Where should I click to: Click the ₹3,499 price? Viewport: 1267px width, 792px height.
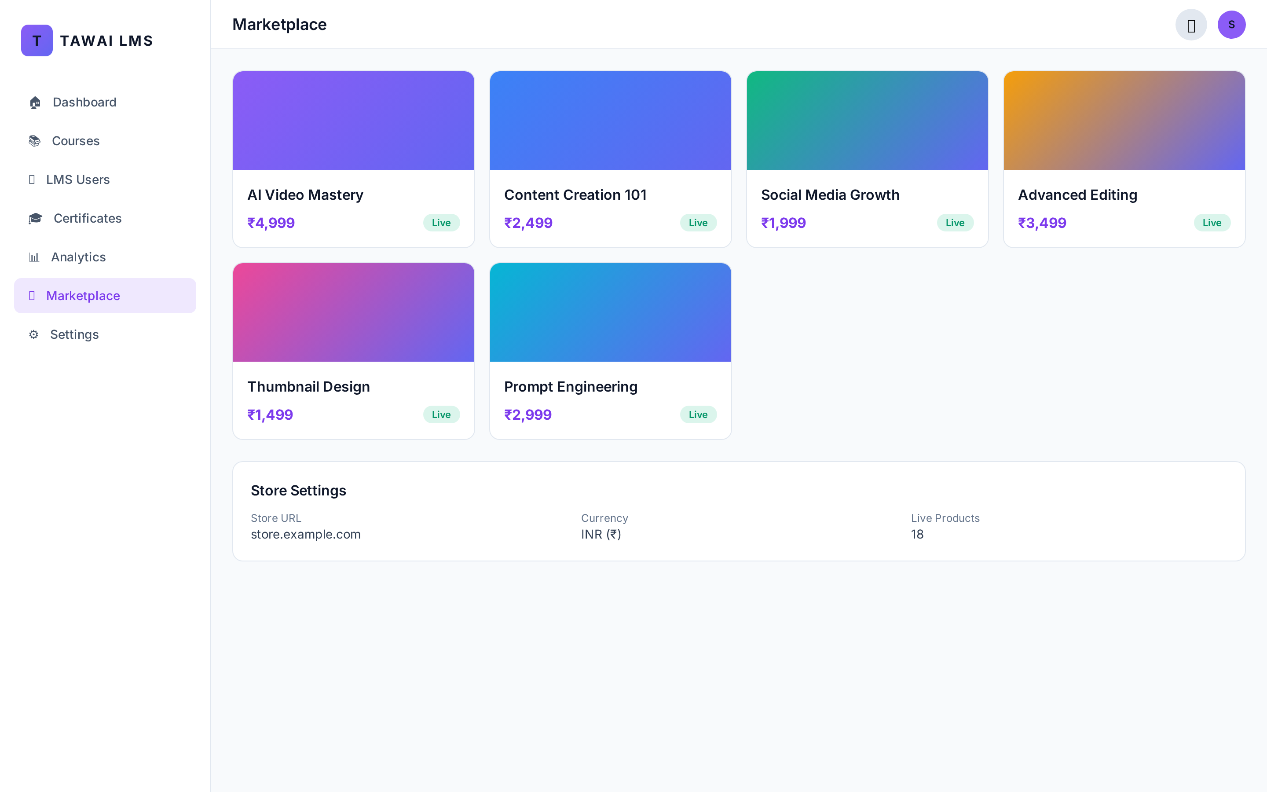point(1042,223)
